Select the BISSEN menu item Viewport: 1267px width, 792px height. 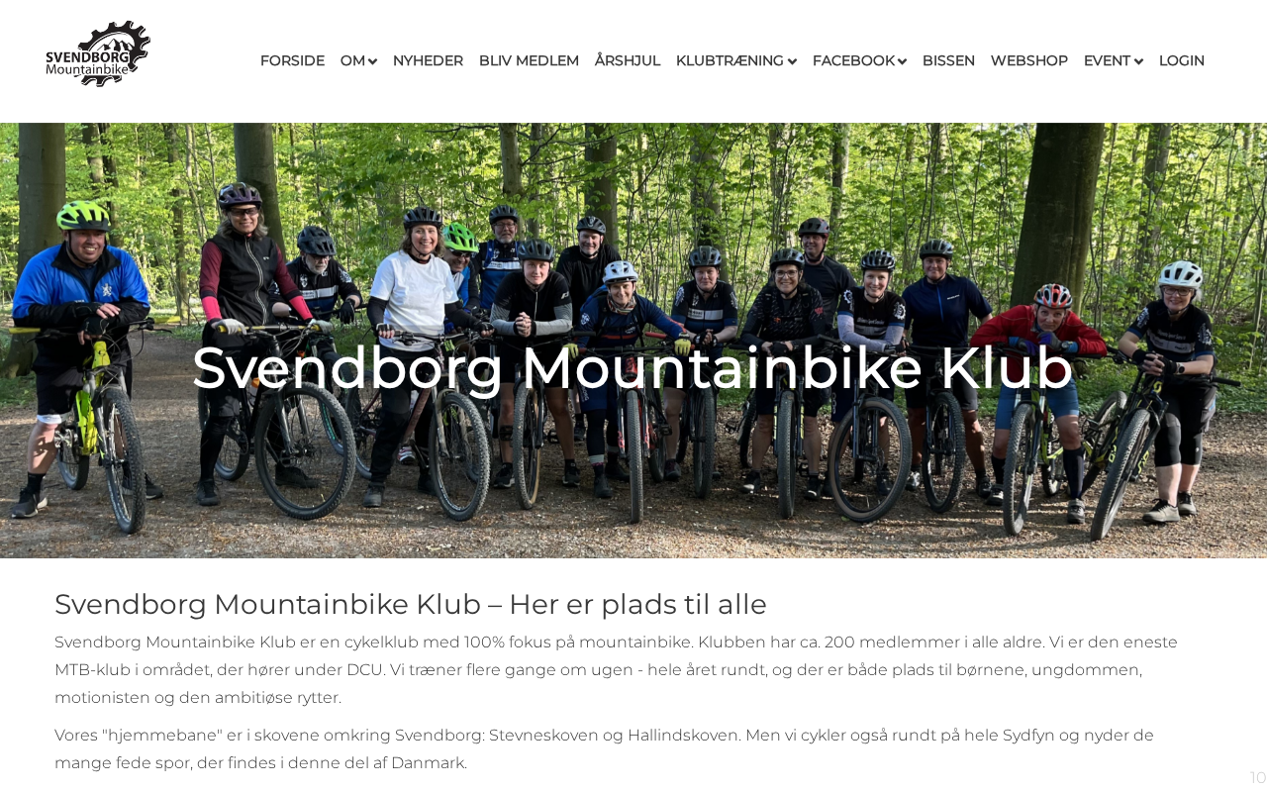(948, 60)
